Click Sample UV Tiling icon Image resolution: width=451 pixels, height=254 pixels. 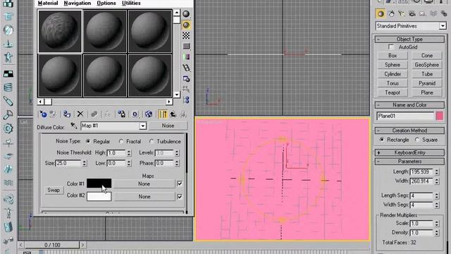pyautogui.click(x=186, y=46)
